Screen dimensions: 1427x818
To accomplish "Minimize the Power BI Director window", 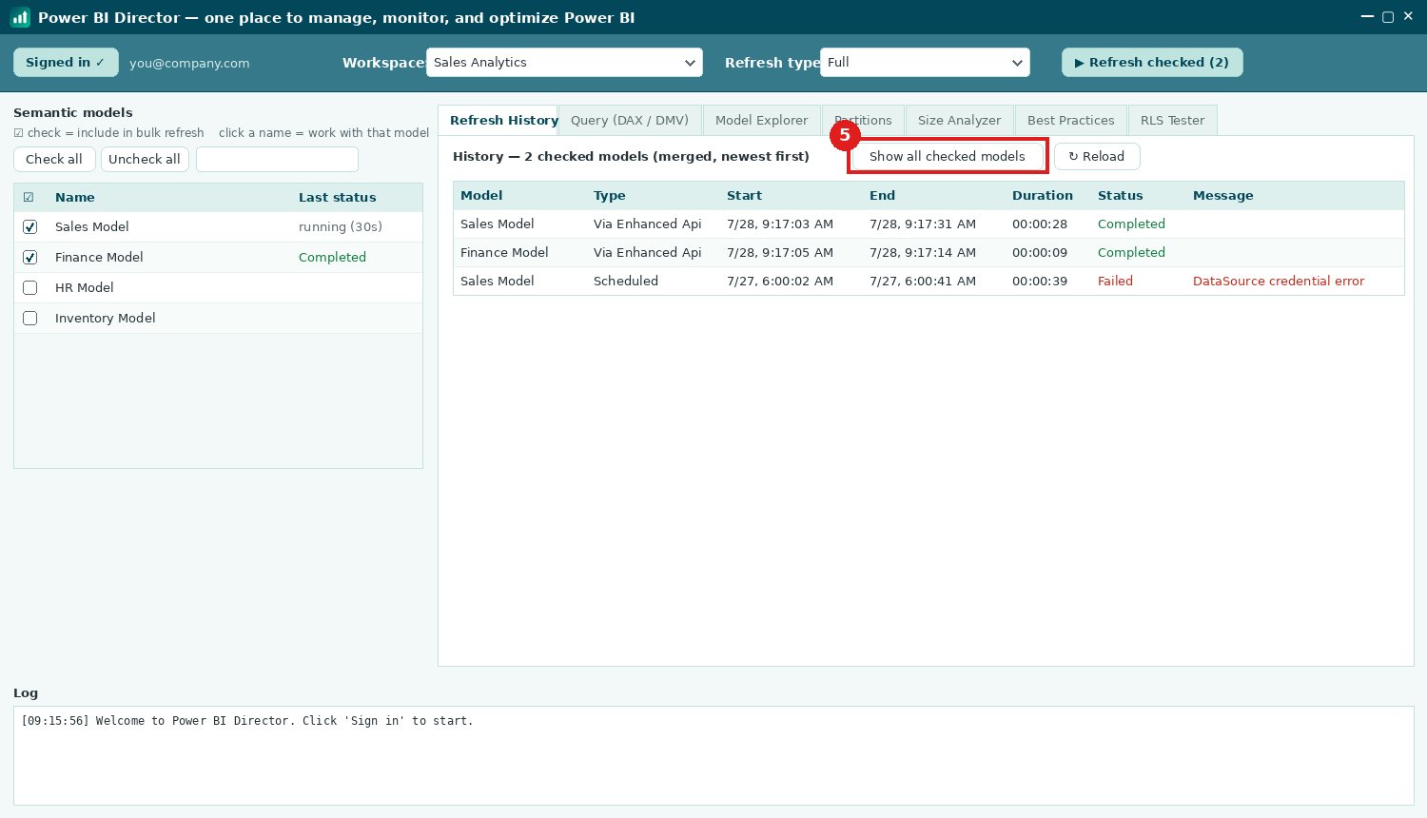I will point(1367,17).
